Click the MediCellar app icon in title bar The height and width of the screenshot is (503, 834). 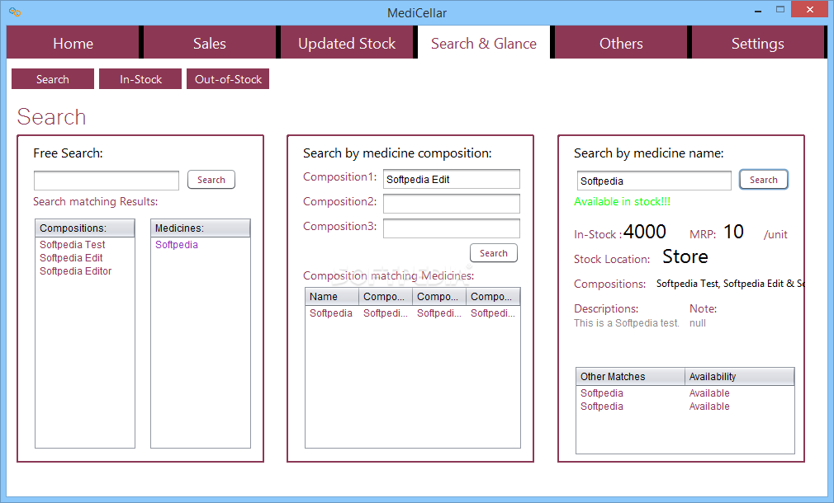pyautogui.click(x=15, y=12)
